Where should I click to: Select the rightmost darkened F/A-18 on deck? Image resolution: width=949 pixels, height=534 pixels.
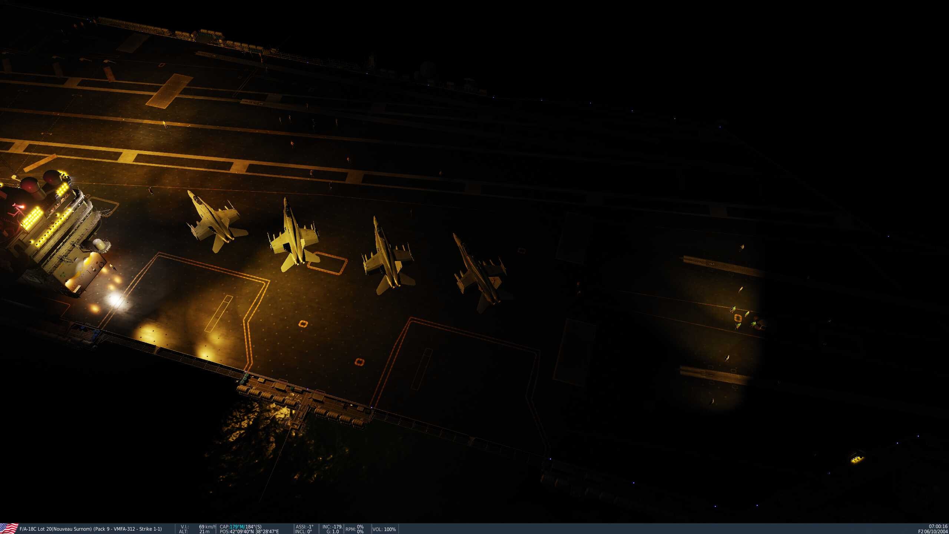(480, 273)
